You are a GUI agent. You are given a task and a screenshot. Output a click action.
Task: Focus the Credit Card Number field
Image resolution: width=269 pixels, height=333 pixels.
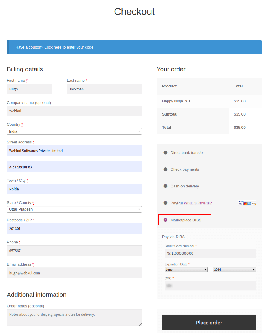210,253
